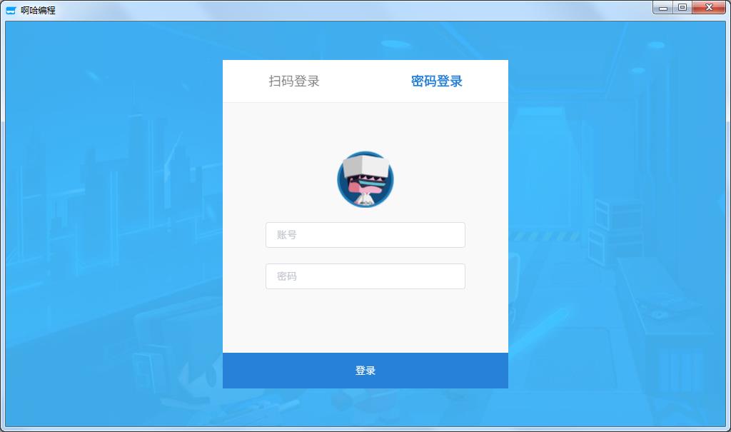The width and height of the screenshot is (731, 432).
Task: Switch to the 扫码登录 tab
Action: point(293,81)
